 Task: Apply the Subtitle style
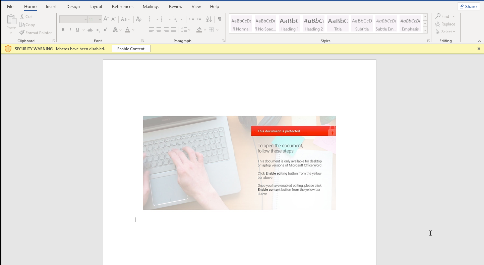click(x=362, y=23)
